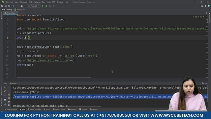Click the print icon in Run panel
Image resolution: width=211 pixels, height=119 pixels.
[9, 102]
